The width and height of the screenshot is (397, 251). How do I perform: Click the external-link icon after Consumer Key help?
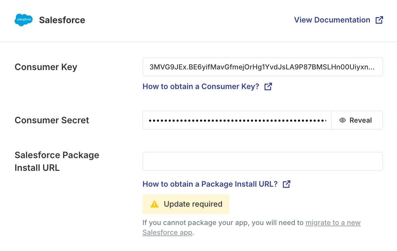click(268, 87)
